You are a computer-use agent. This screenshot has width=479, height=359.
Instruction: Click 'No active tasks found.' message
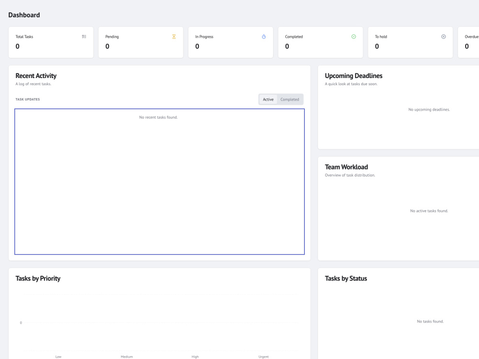429,211
